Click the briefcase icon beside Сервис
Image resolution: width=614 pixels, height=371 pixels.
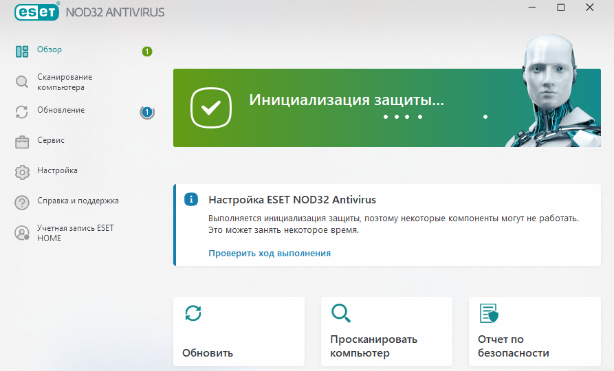point(22,142)
